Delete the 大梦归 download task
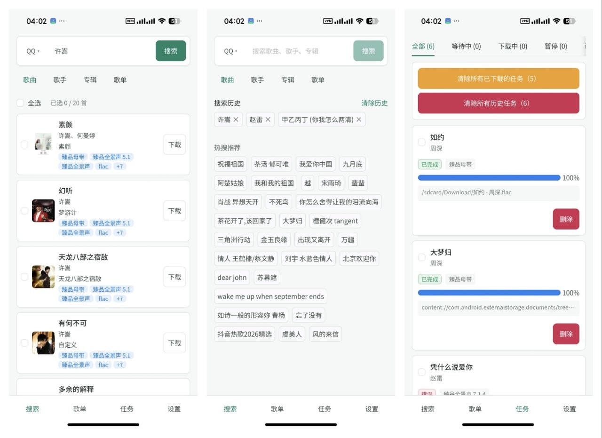602x438 pixels. tap(566, 334)
